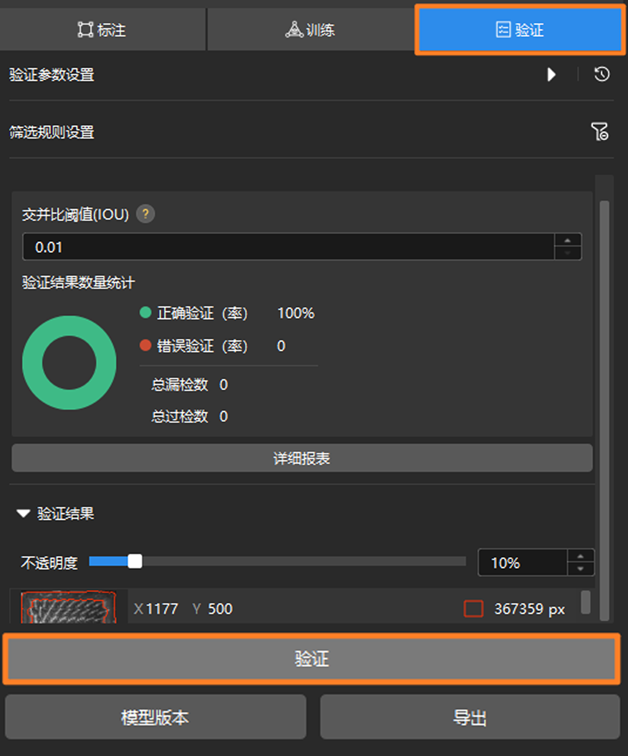Open 模型版本 model versions
Viewport: 628px width, 756px height.
coord(156,717)
